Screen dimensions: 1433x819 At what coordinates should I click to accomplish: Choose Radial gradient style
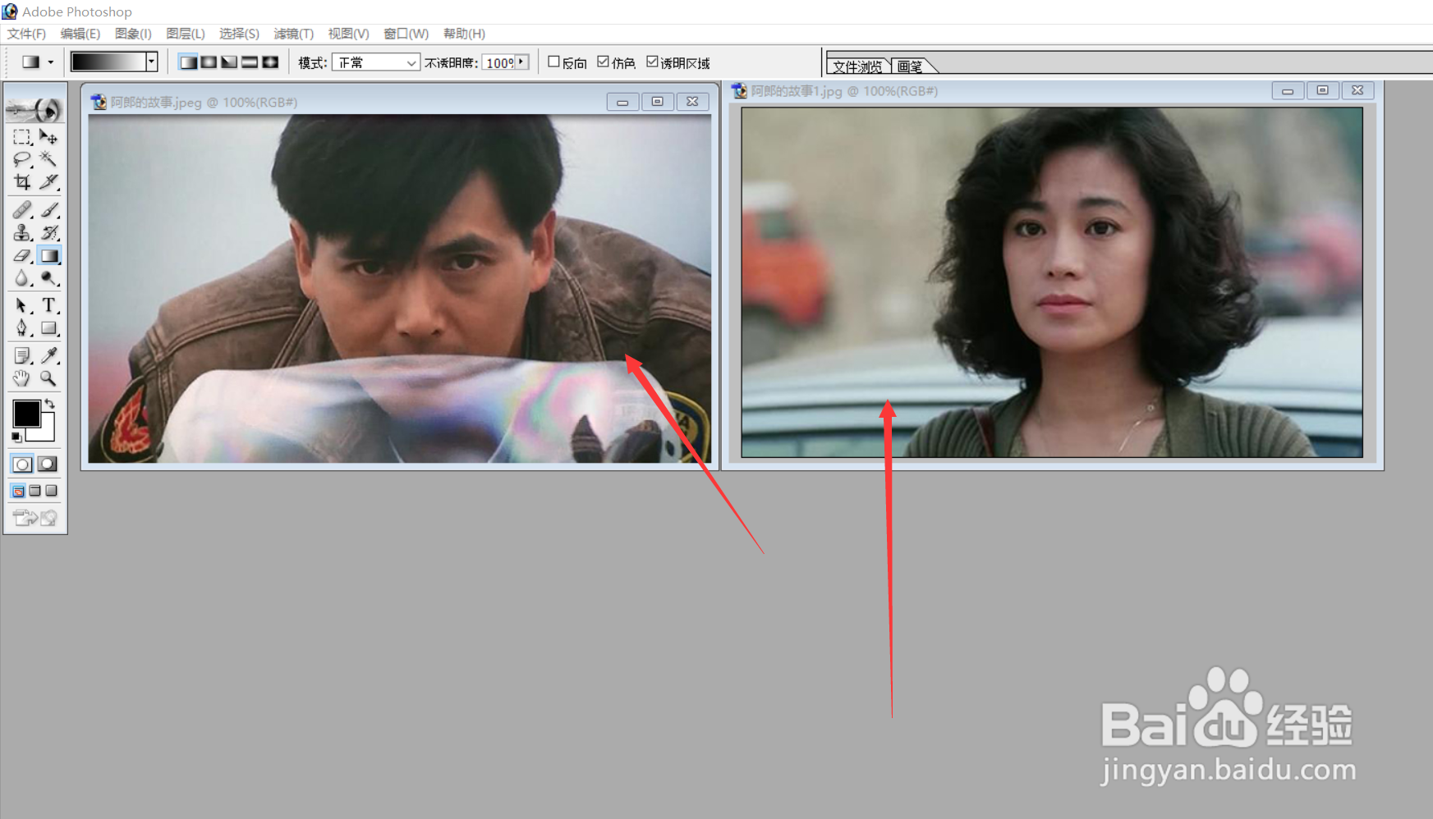coord(209,62)
